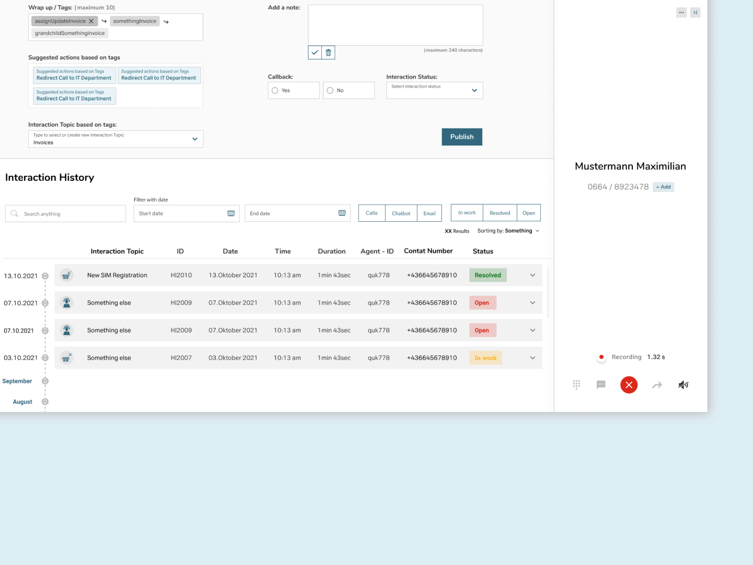
Task: Click the trash icon below the note field
Action: point(328,52)
